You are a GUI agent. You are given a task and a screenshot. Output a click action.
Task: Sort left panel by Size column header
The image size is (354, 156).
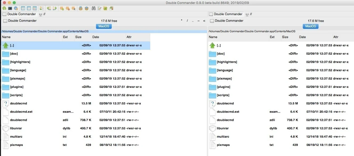tap(78, 37)
